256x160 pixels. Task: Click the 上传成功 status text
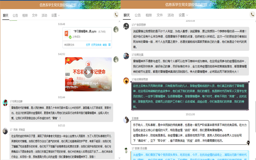tap(76, 36)
